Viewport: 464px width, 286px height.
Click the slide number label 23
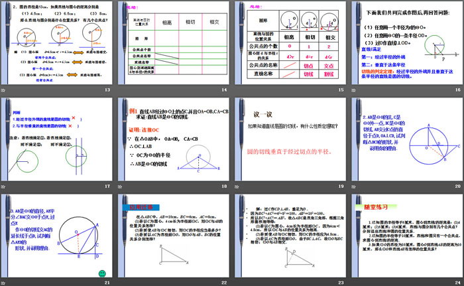point(341,283)
